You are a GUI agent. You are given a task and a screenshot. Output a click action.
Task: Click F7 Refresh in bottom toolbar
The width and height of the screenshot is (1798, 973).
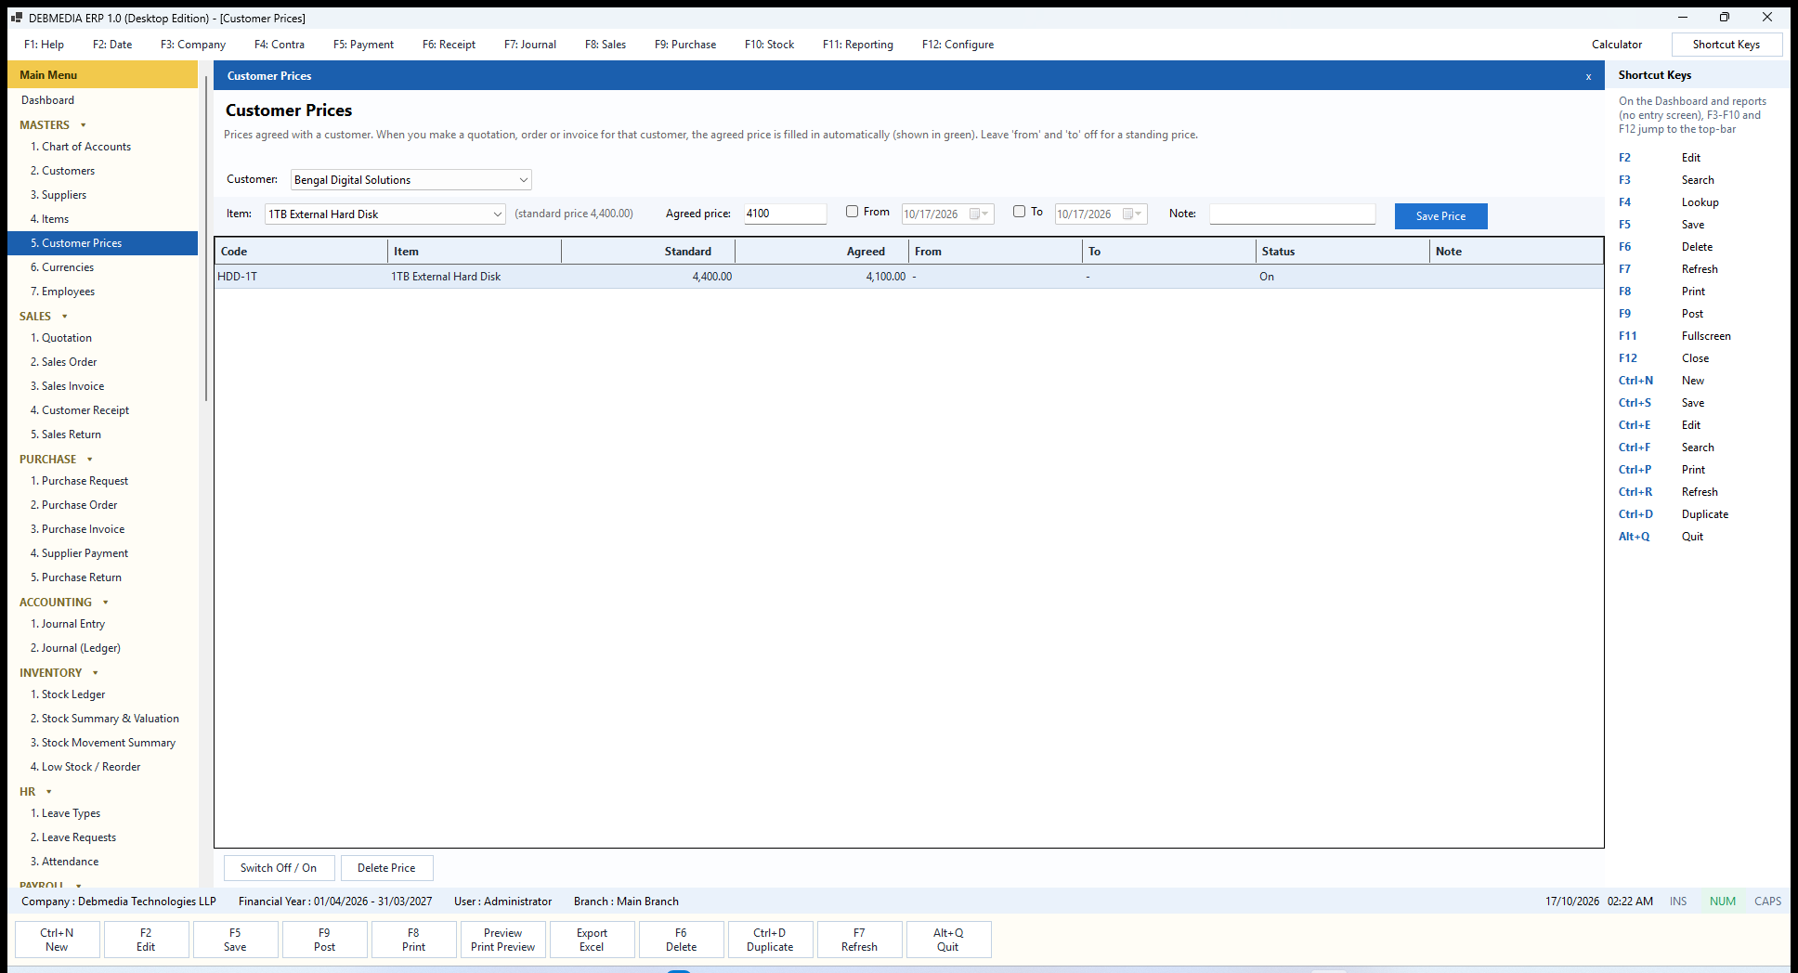click(x=859, y=940)
